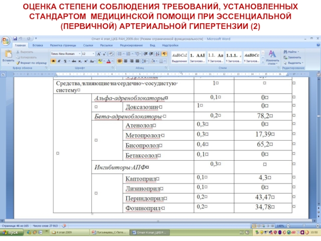Save document via quick access floppy icon
Viewport: 321px width, 241px height.
pyautogui.click(x=15, y=39)
